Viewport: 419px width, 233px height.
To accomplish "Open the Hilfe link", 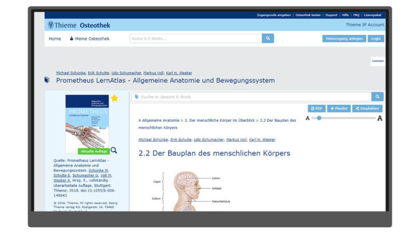I will 345,15.
